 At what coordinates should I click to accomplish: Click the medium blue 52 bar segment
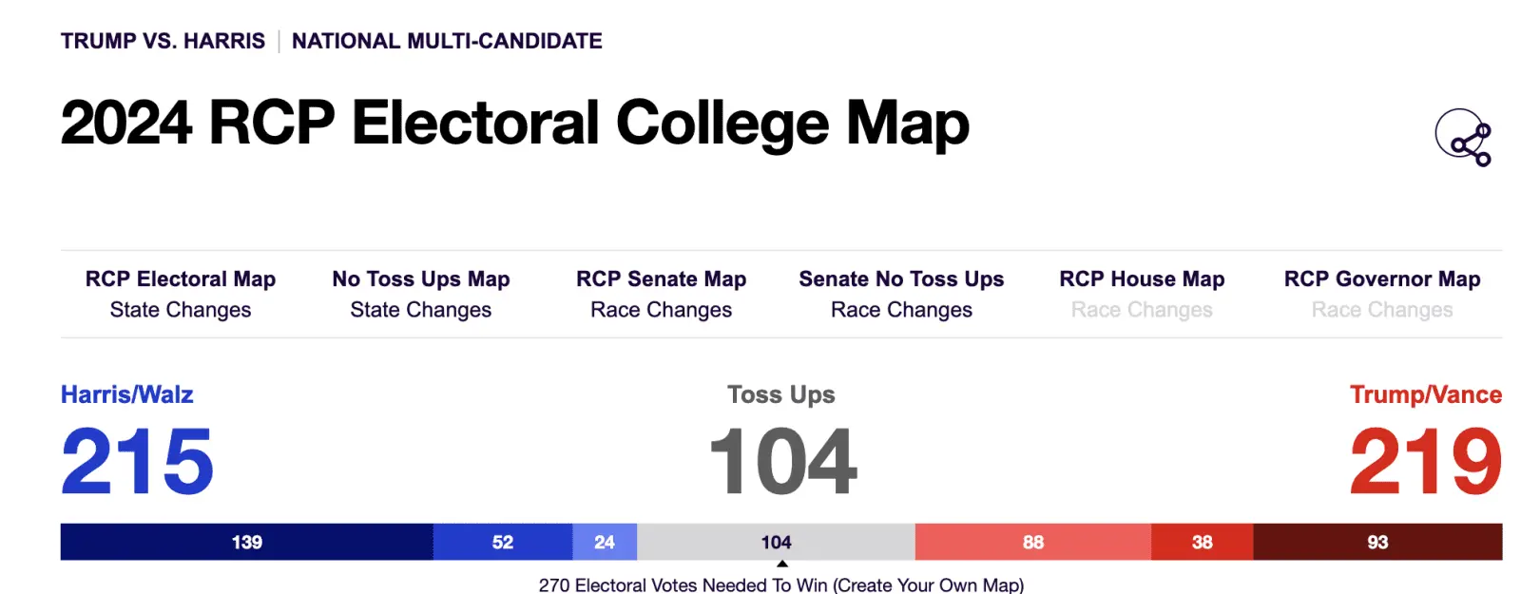pyautogui.click(x=503, y=542)
